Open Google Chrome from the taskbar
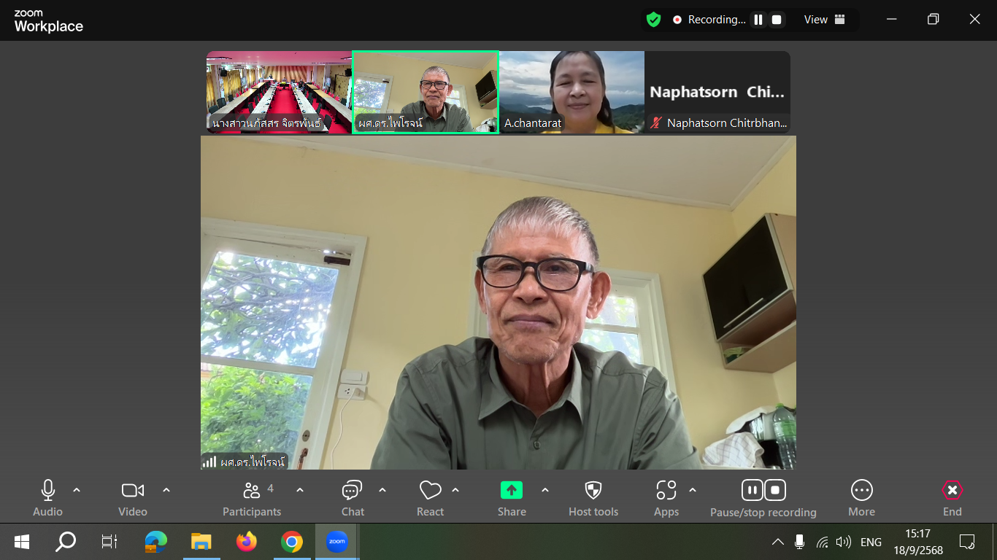 (x=292, y=542)
